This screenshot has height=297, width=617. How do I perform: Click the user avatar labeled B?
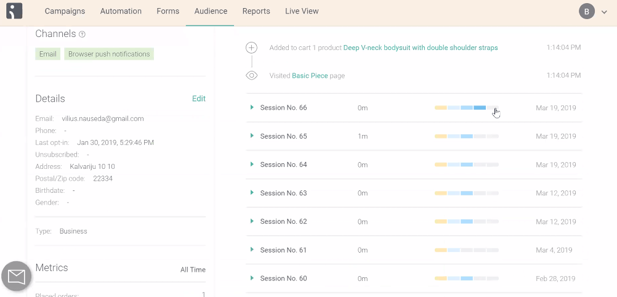(587, 11)
